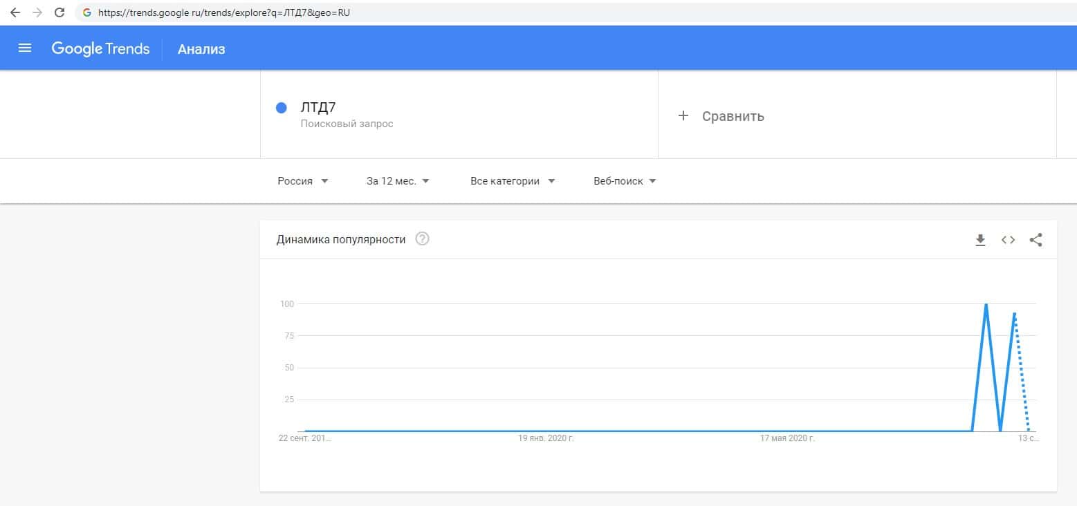Expand the Россия region dropdown
Image resolution: width=1077 pixels, height=506 pixels.
(x=303, y=181)
